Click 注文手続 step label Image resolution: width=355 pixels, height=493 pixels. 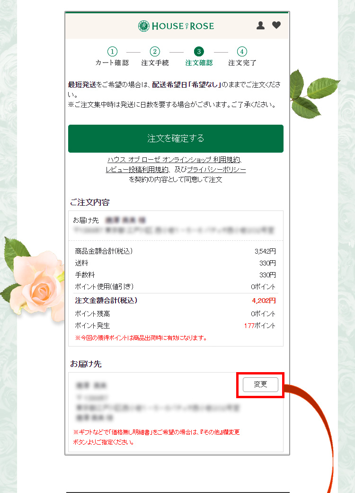coord(155,63)
